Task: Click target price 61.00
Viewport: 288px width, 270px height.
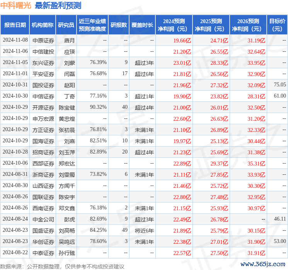Action: (280, 96)
